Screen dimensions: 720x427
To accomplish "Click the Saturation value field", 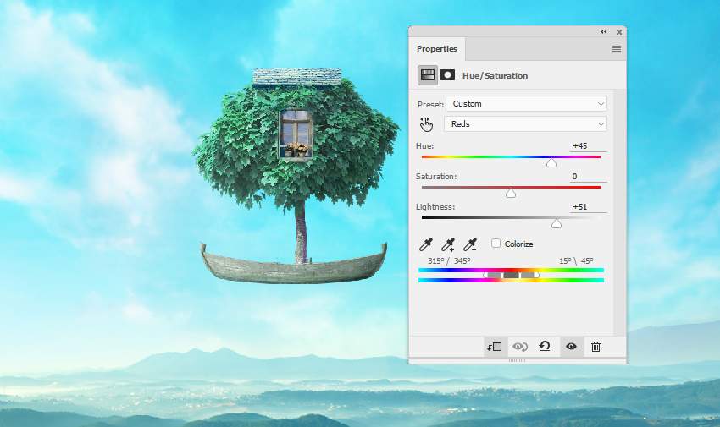I will point(588,177).
